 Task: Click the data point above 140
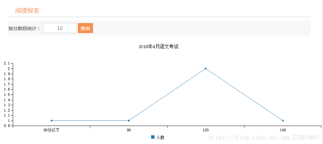pos(283,120)
